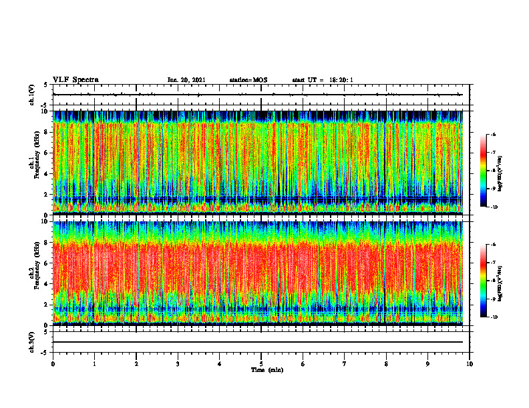Click the '-6' label on ch.1 color bar
This screenshot has height=408, width=529.
pyautogui.click(x=494, y=135)
